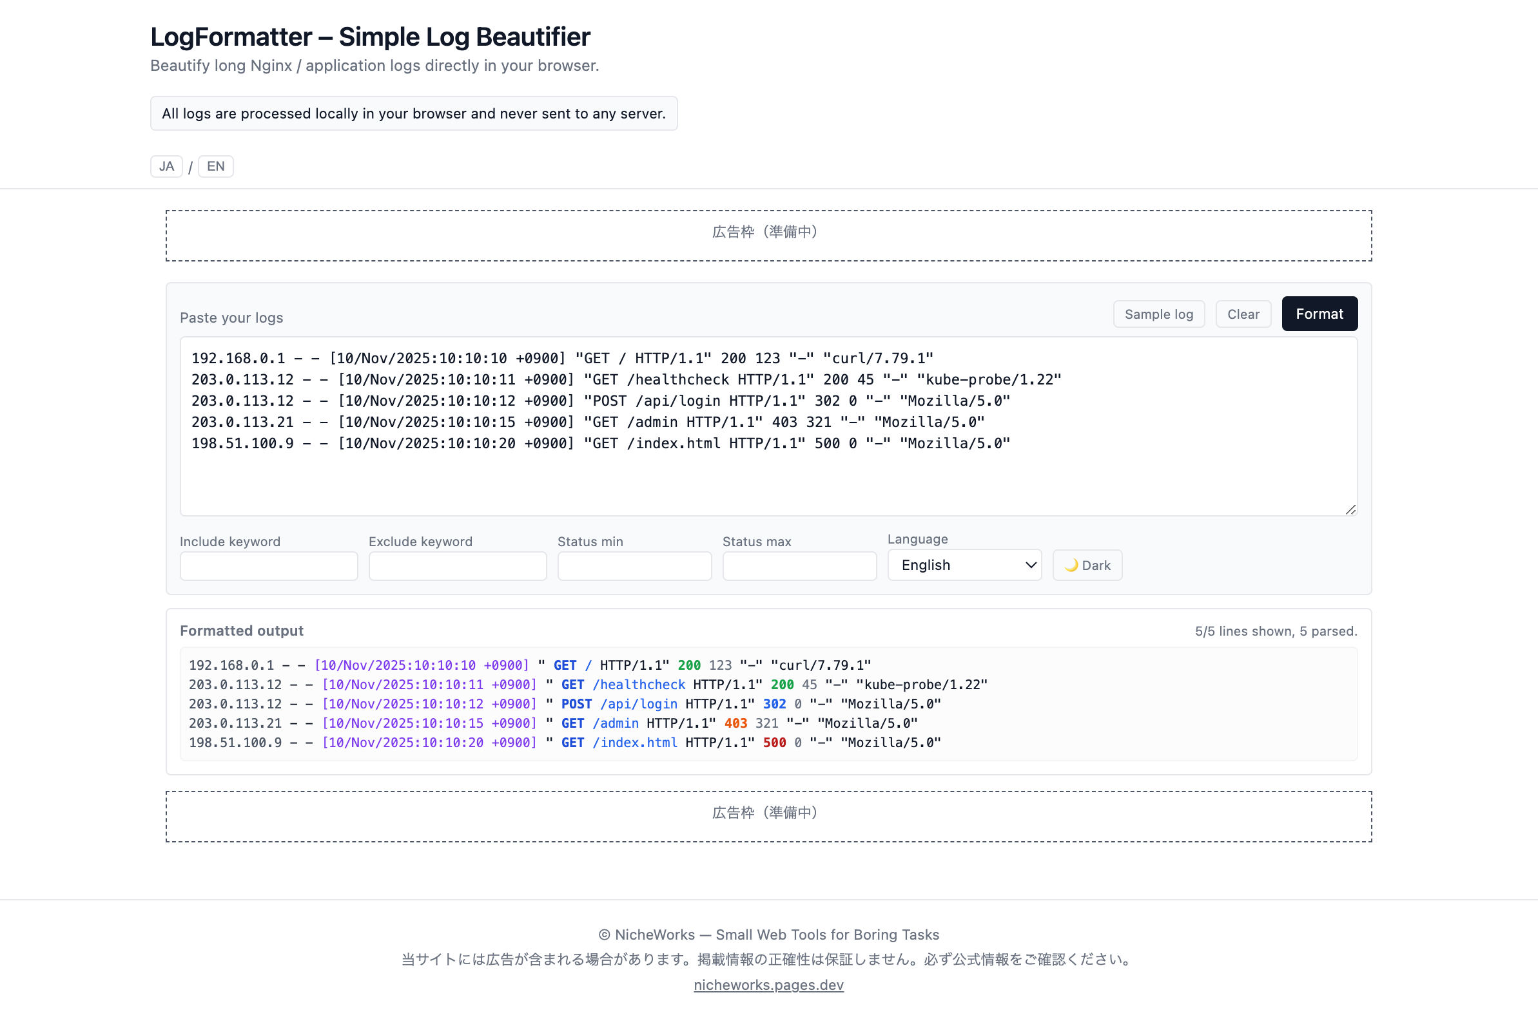This screenshot has width=1538, height=1015.
Task: Select English in the Language selector
Action: pos(964,564)
